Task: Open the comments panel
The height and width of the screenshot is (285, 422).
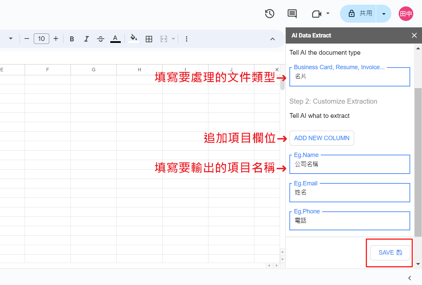Action: 292,14
